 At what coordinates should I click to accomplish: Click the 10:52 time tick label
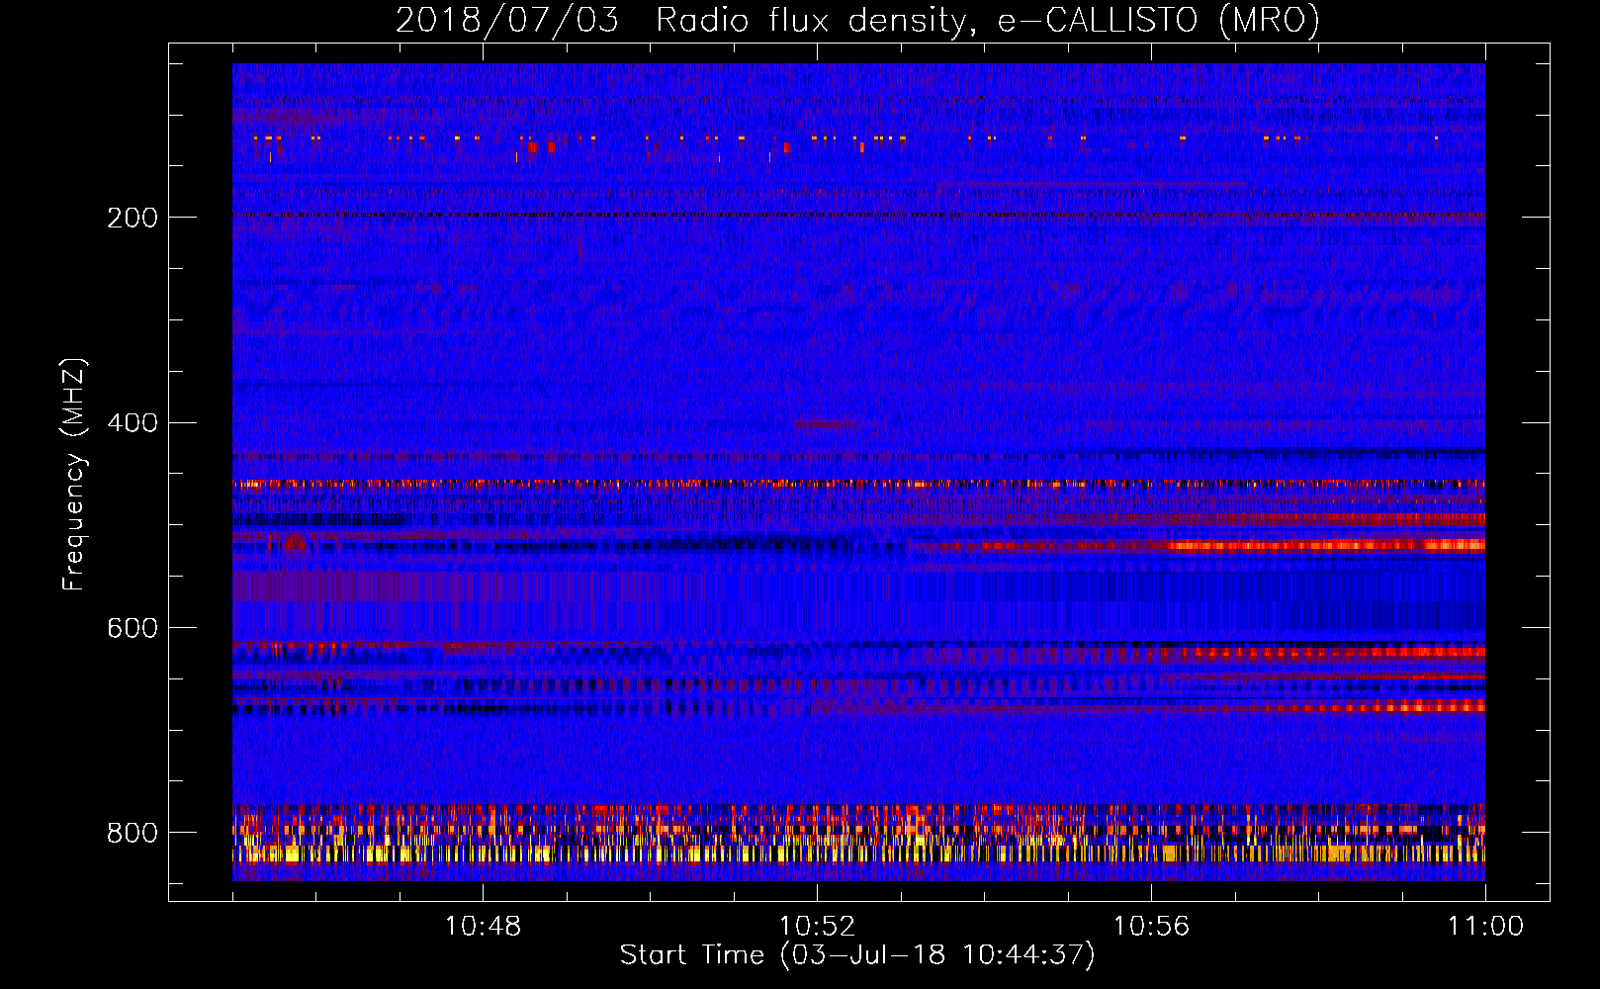click(817, 927)
